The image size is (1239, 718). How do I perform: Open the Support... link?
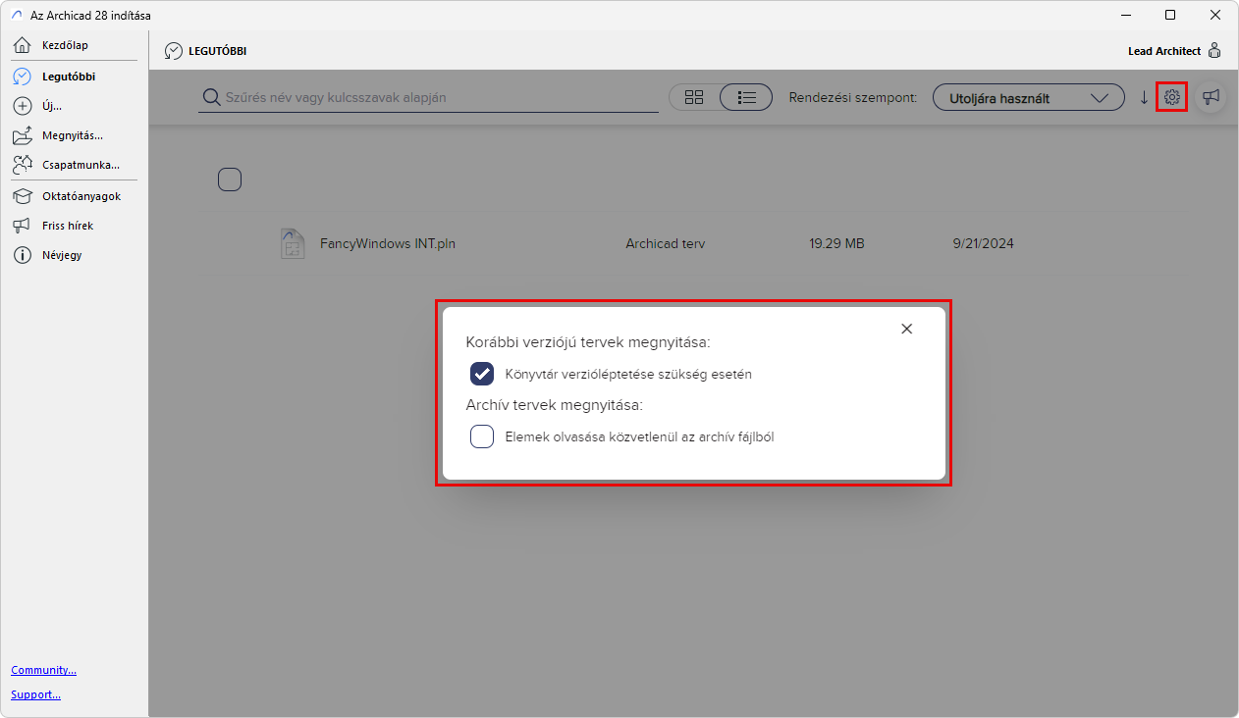click(x=35, y=694)
